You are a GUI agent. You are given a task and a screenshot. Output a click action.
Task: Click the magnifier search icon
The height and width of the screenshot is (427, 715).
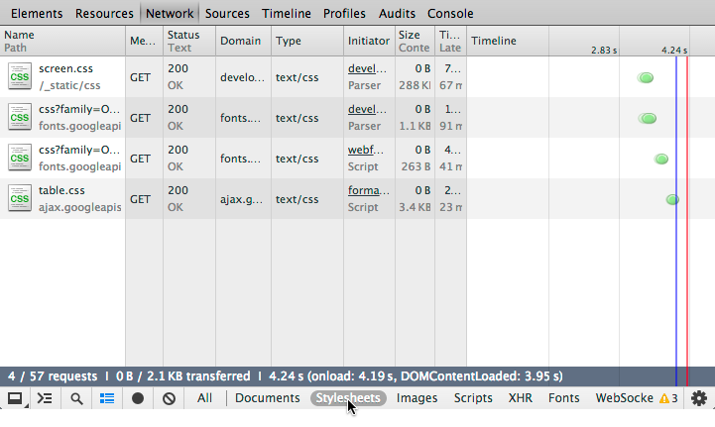76,398
